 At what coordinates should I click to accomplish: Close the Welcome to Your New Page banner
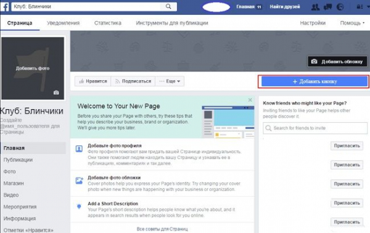[250, 100]
